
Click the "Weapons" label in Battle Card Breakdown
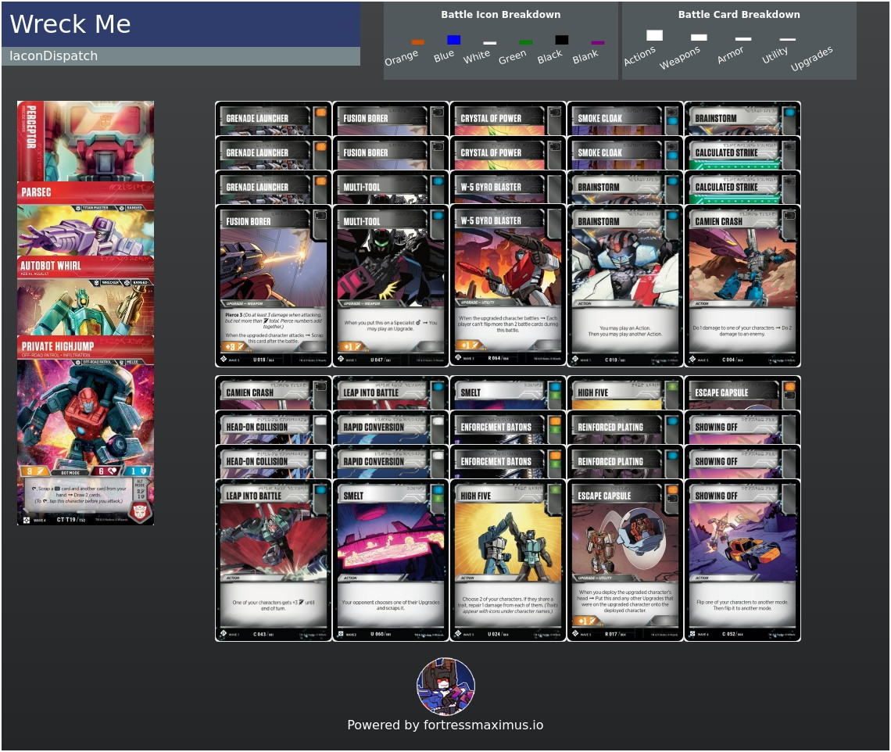coord(680,58)
